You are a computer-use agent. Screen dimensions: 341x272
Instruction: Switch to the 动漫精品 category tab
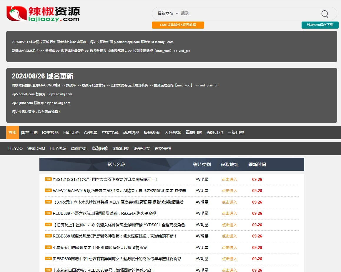131,132
